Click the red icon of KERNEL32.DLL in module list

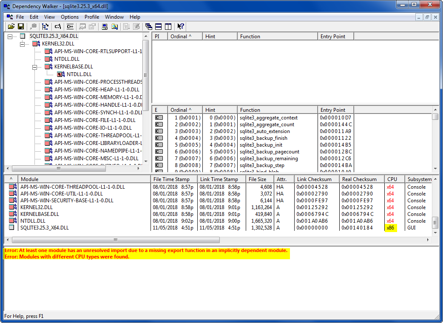point(13,207)
